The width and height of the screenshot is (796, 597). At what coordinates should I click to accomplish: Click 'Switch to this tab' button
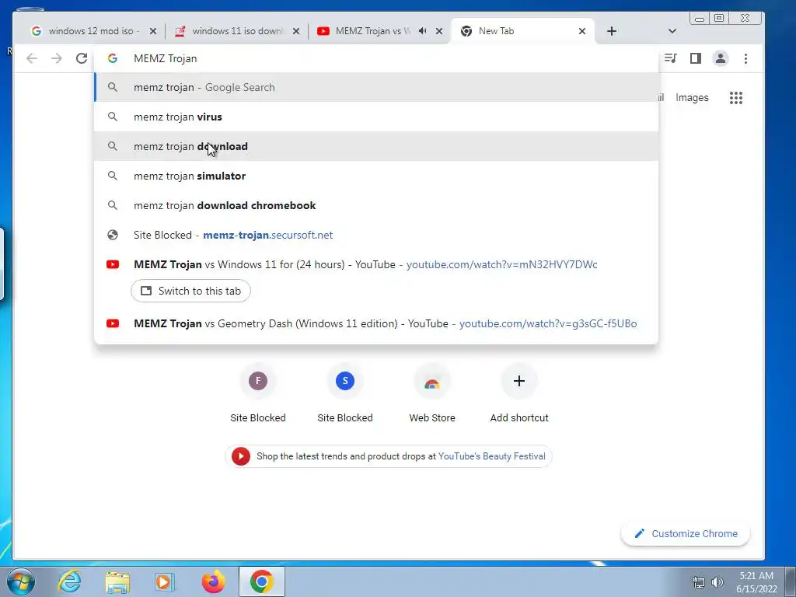(190, 291)
